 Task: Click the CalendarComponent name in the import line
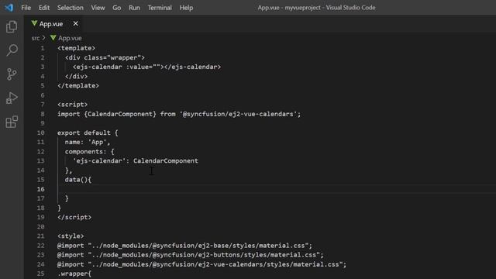coord(120,114)
